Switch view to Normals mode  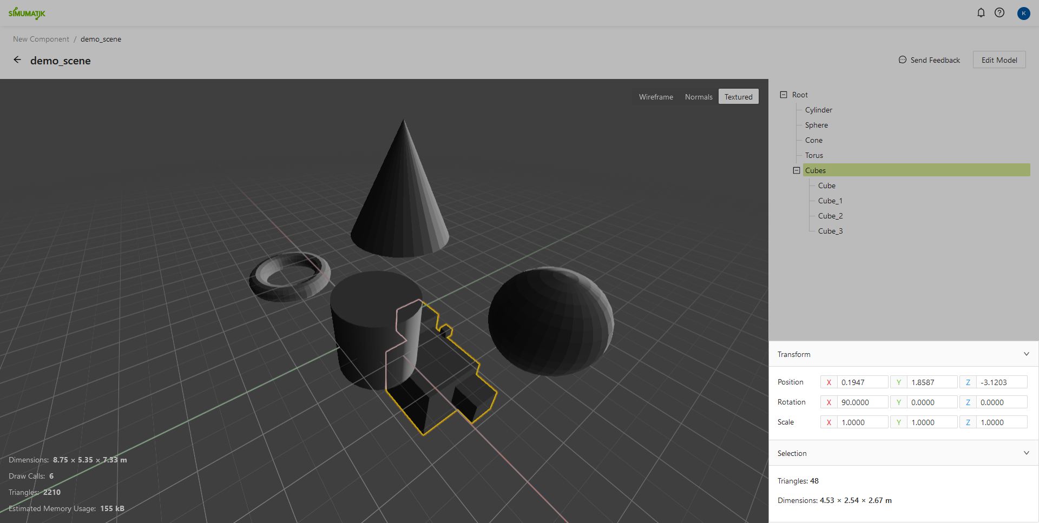tap(698, 97)
